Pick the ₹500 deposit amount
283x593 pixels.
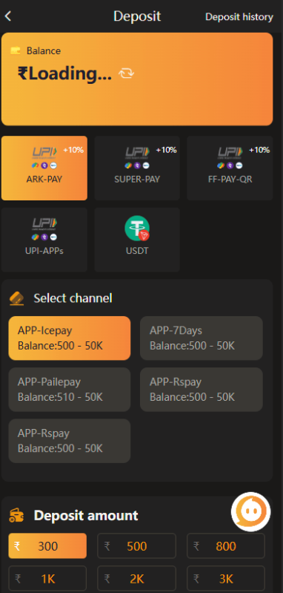[x=136, y=546]
